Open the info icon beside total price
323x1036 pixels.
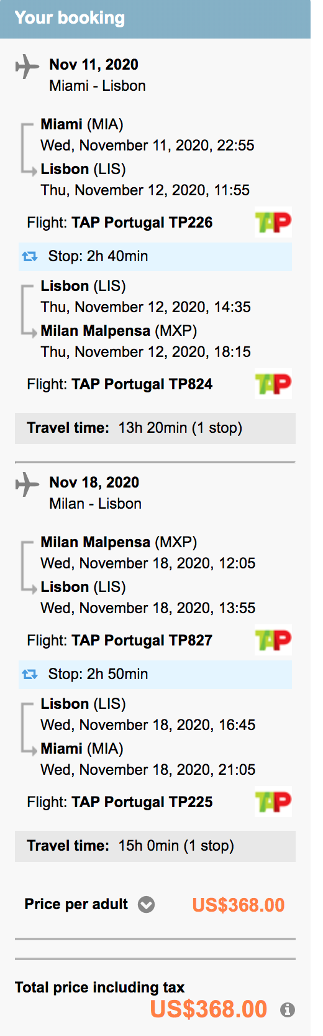[x=287, y=1009]
